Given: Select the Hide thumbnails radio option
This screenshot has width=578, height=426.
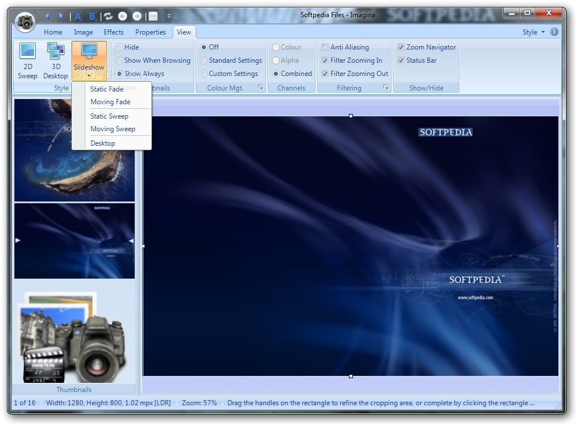Looking at the screenshot, I should (x=128, y=47).
